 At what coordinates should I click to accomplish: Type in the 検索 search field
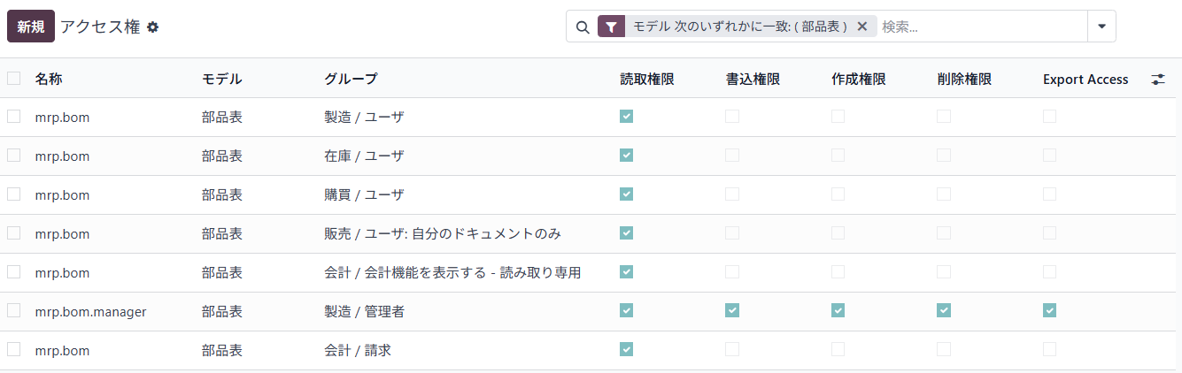point(978,27)
